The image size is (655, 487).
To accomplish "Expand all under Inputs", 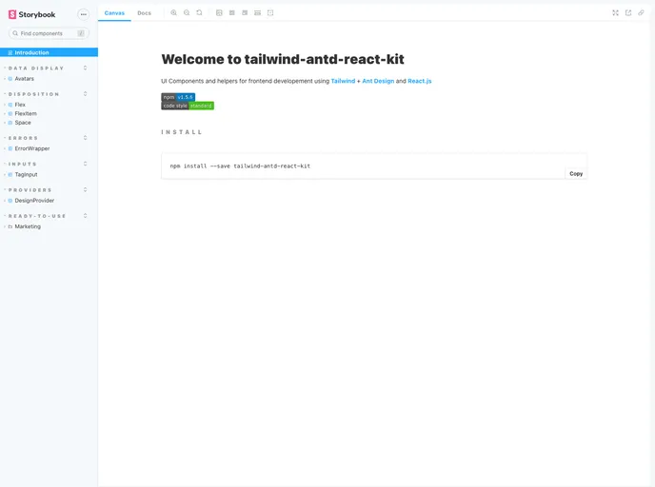I will coord(86,164).
